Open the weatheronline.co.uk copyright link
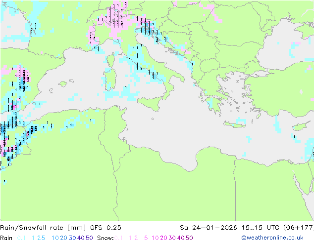The width and height of the screenshot is (314, 242). point(272,238)
